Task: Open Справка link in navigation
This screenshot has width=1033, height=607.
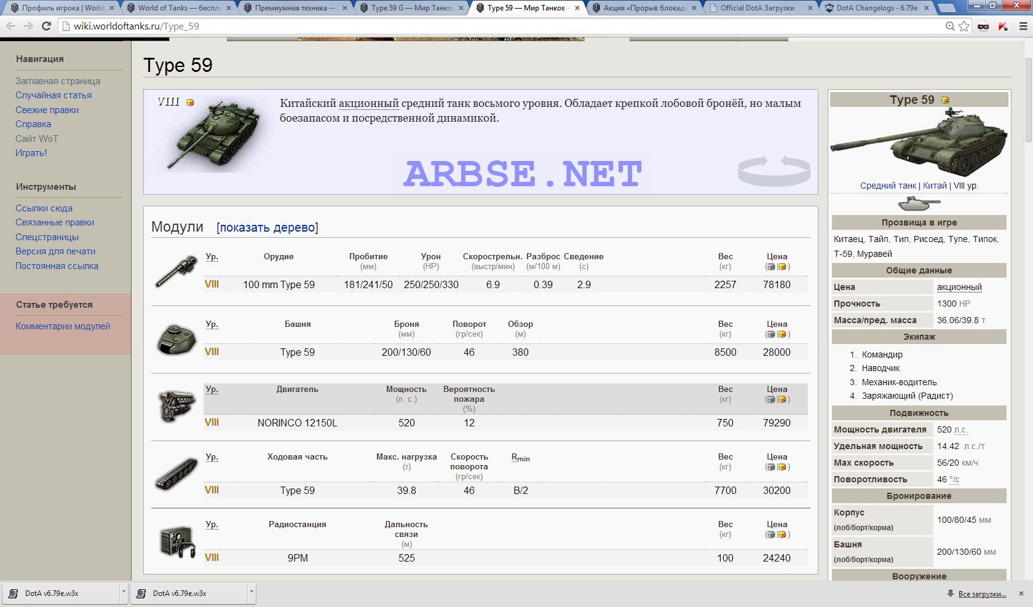Action: point(33,124)
